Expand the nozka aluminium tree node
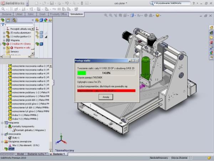Viewport: 214px width, 161px height. (x=4, y=33)
